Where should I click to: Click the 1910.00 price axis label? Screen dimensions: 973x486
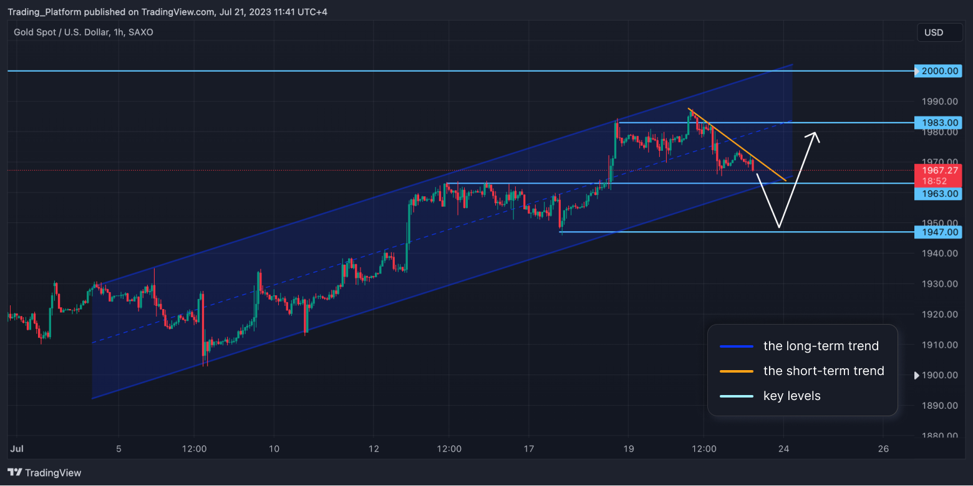click(x=940, y=345)
